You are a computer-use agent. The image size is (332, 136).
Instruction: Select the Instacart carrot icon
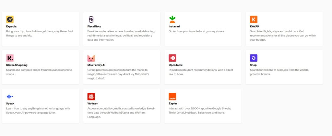[x=172, y=19]
